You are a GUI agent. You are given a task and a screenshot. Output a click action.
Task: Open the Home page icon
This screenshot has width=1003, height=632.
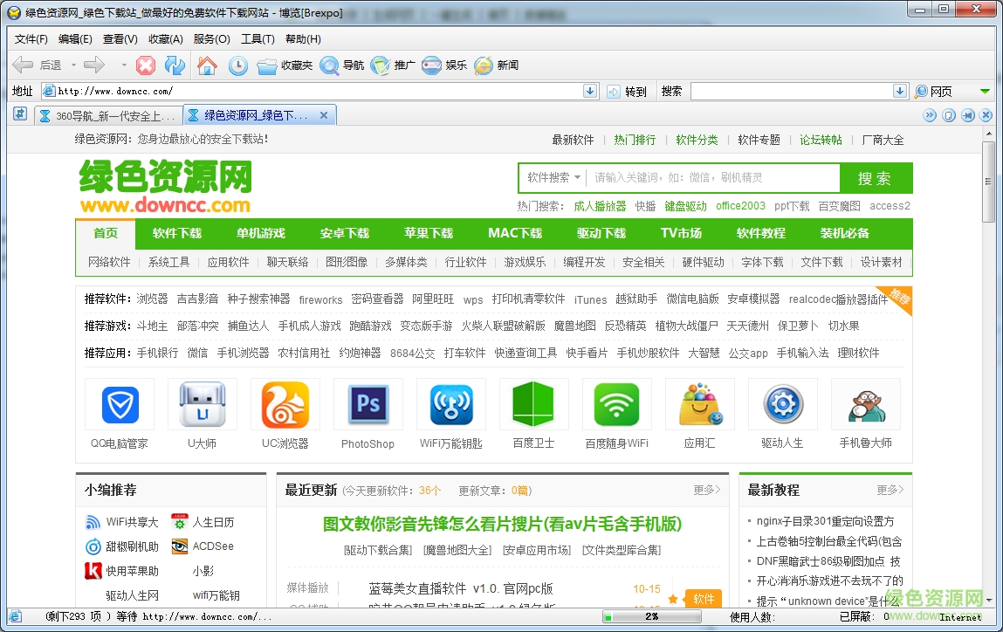click(207, 64)
